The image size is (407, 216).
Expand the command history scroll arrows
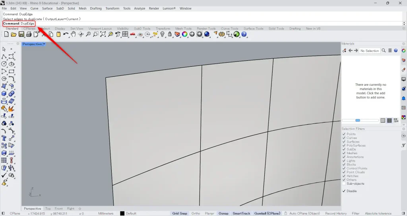404,23
